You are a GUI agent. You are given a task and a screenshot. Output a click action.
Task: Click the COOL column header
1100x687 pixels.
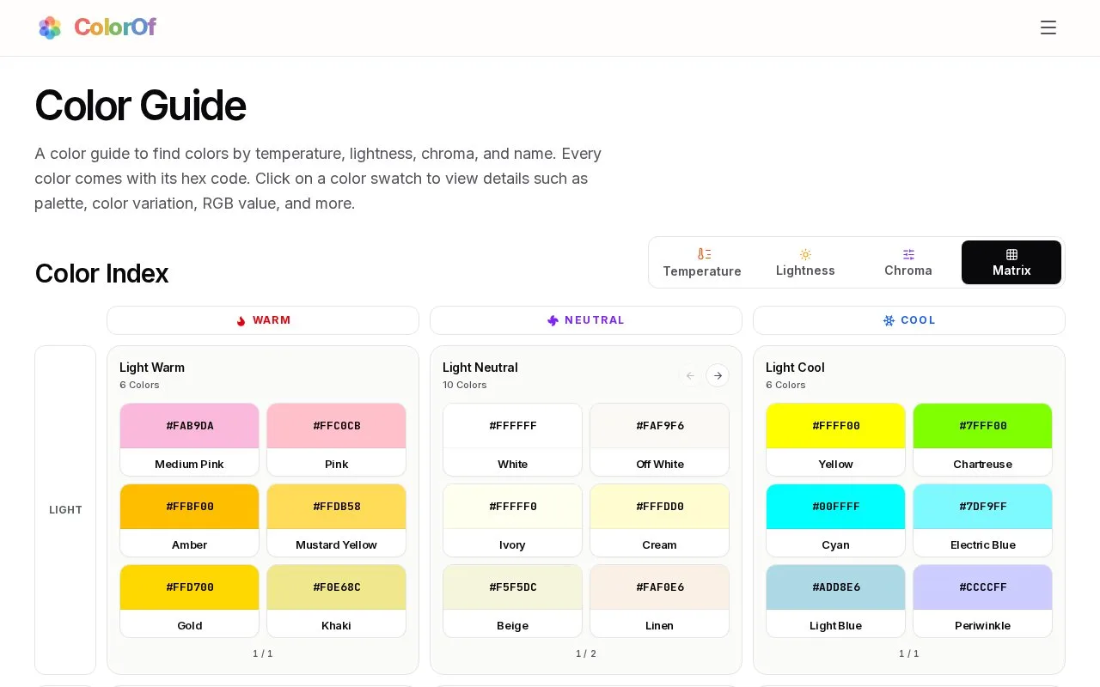coord(909,320)
